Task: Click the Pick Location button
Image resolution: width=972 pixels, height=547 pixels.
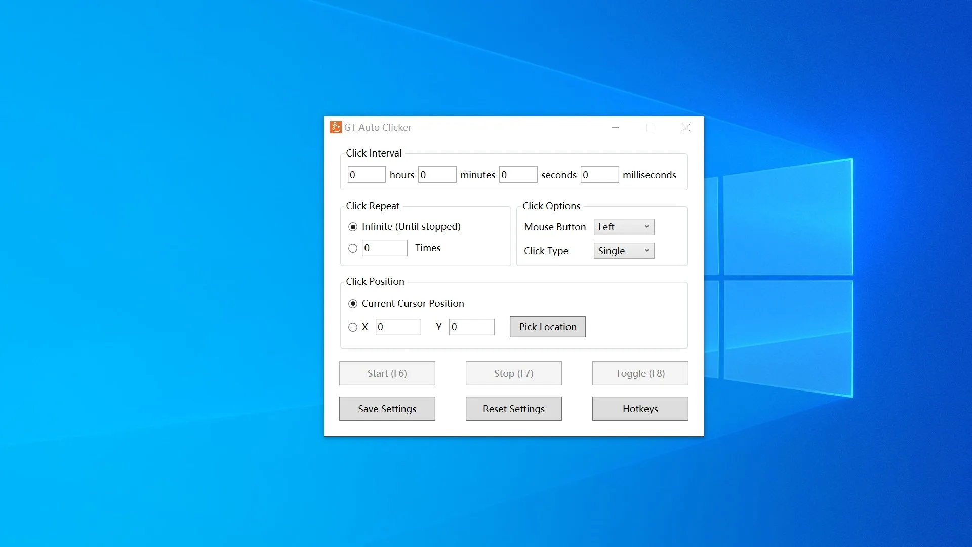Action: click(x=548, y=327)
